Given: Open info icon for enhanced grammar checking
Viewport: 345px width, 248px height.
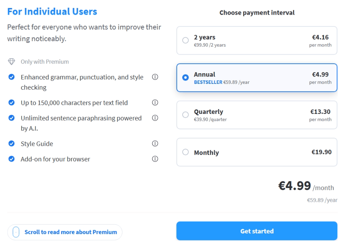Looking at the screenshot, I should pyautogui.click(x=155, y=77).
